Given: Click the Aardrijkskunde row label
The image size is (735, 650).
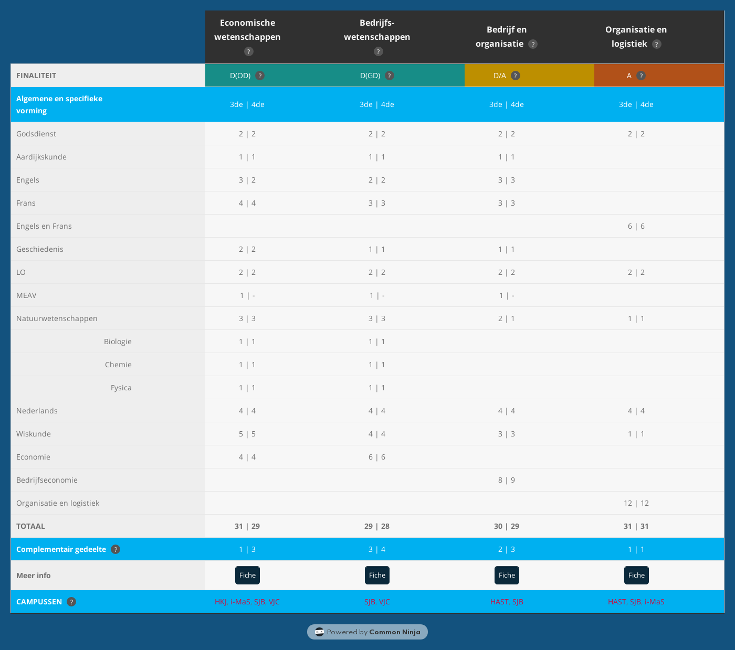Looking at the screenshot, I should point(41,157).
